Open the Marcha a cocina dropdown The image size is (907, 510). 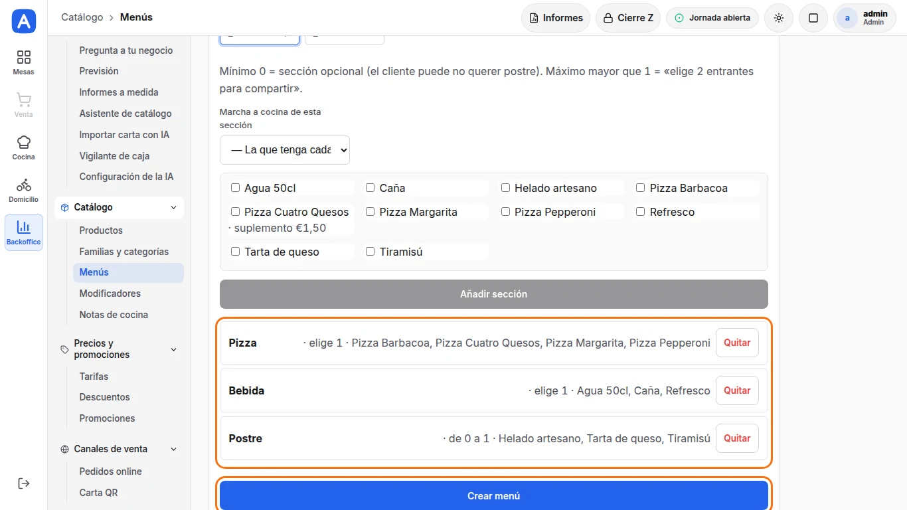click(x=285, y=150)
